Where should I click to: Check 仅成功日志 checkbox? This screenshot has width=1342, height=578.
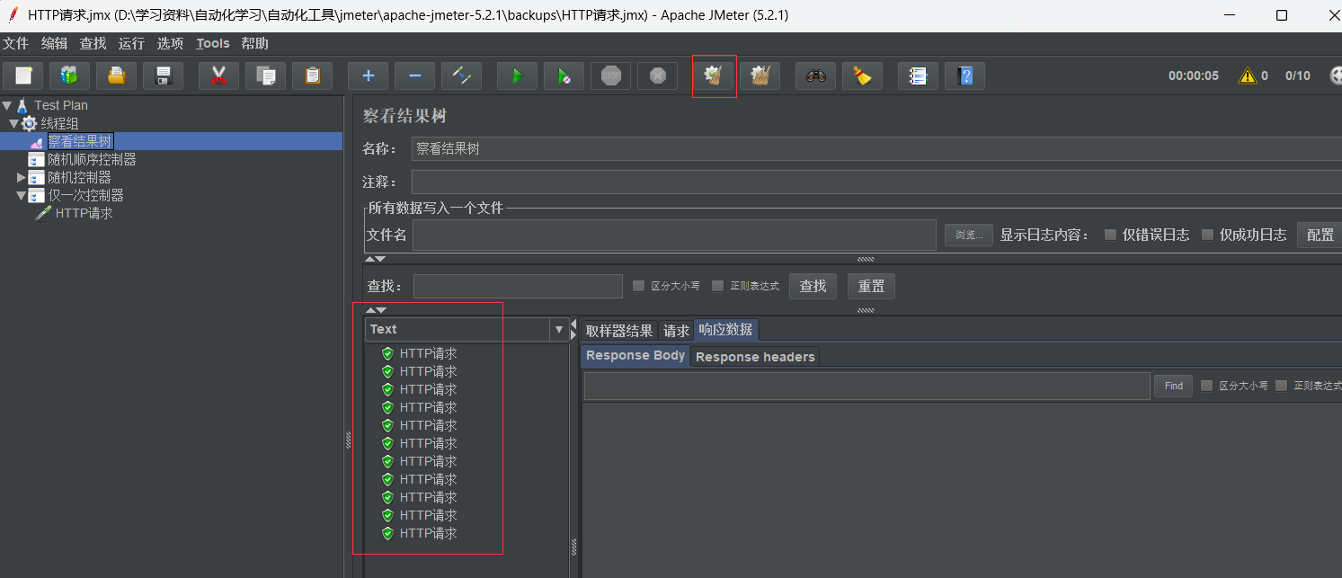1207,235
